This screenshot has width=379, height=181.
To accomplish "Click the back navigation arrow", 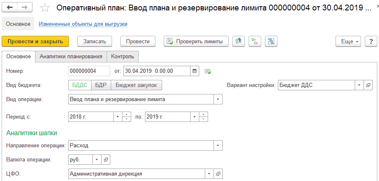I will coord(10,8).
